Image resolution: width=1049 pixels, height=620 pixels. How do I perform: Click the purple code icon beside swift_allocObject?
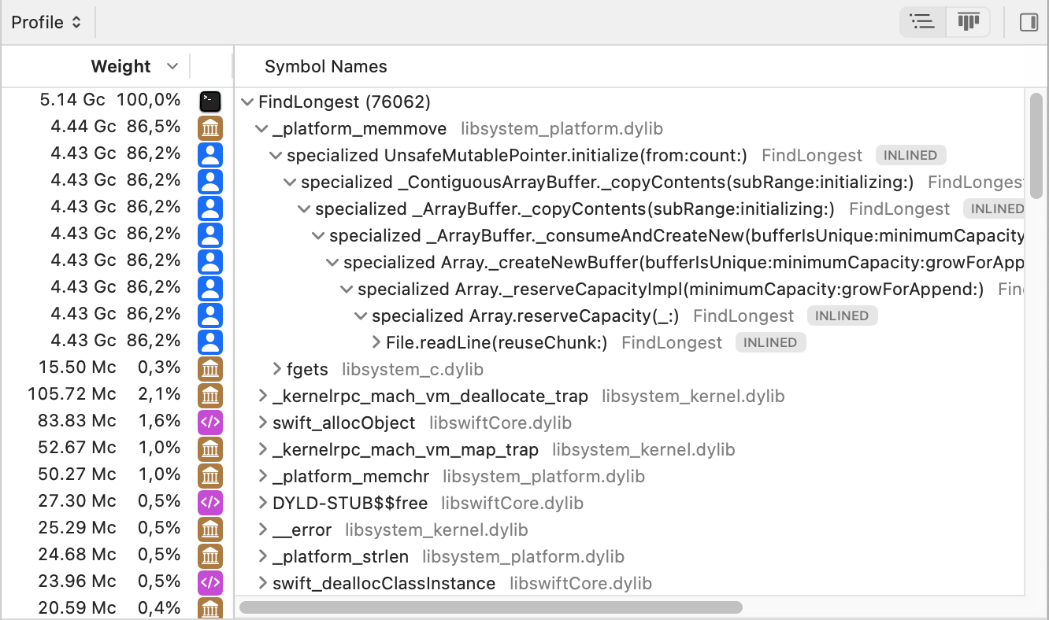pyautogui.click(x=209, y=423)
